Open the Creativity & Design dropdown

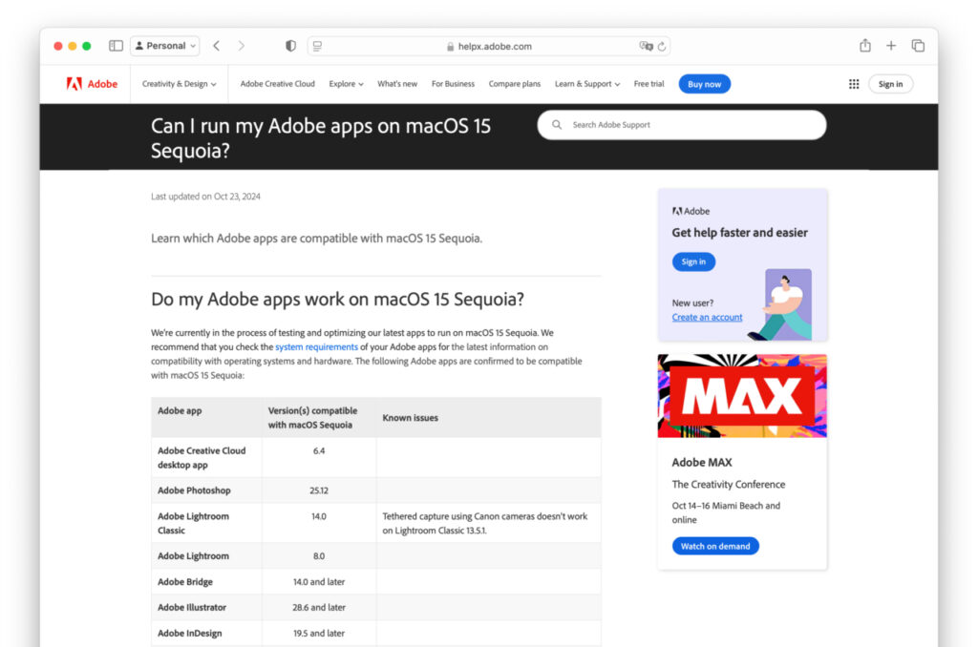[x=179, y=83]
